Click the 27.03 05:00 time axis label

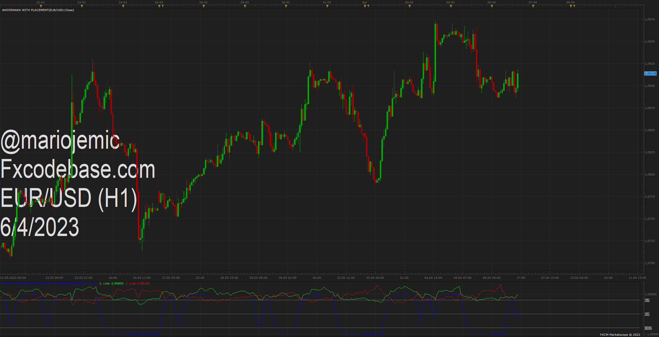click(x=171, y=278)
